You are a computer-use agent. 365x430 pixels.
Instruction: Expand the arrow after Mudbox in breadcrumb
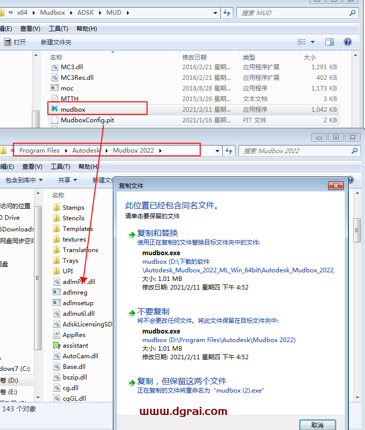71,13
